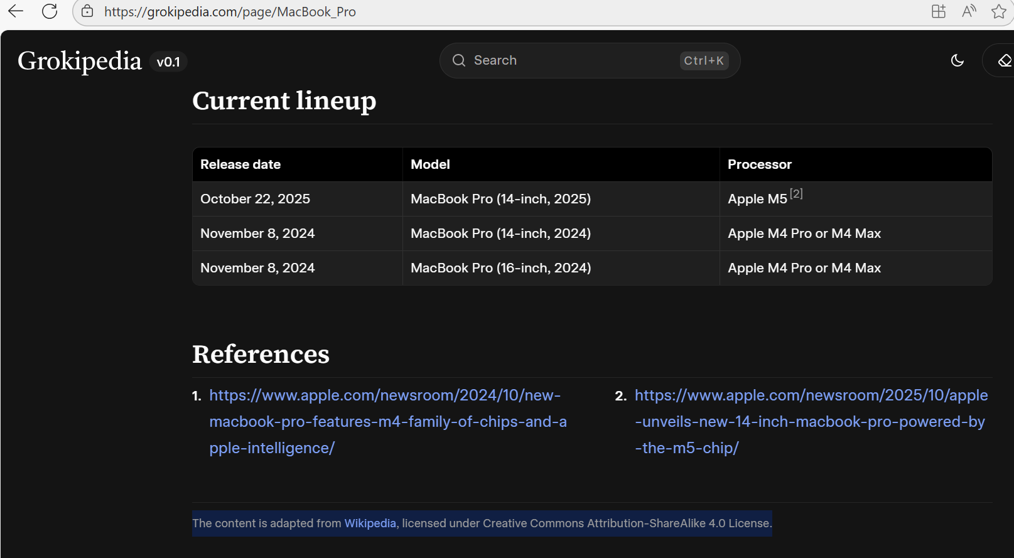Image resolution: width=1014 pixels, height=558 pixels.
Task: Click the Grokipedia search field
Action: coord(565,60)
